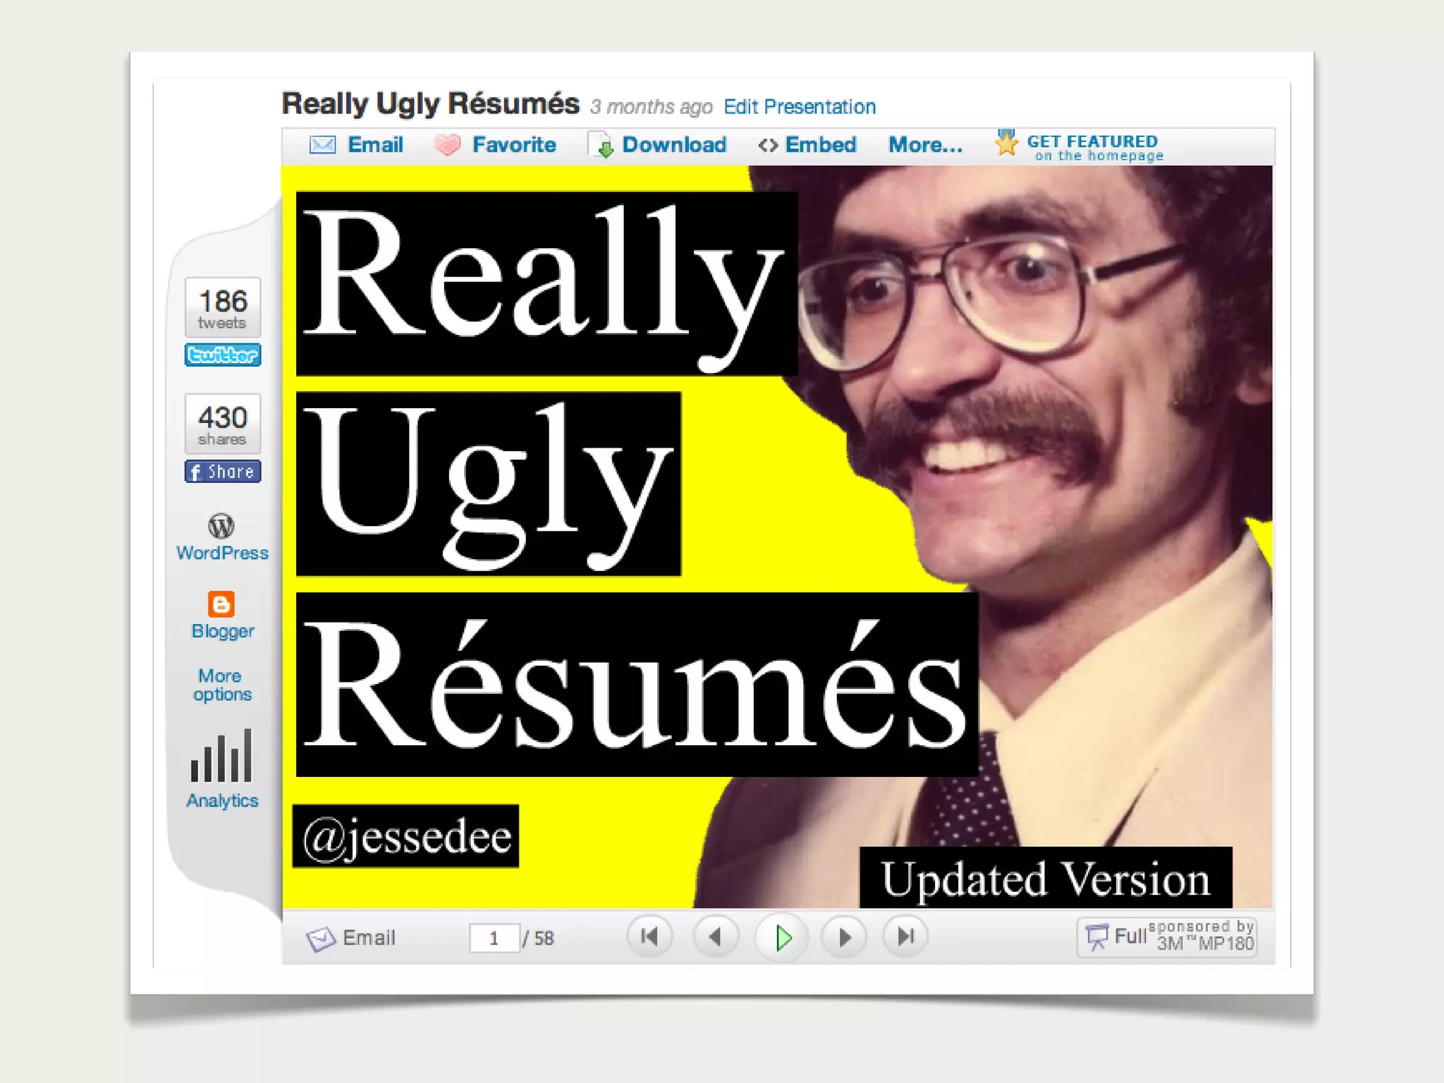Post to WordPress via sidebar icon

(x=221, y=526)
